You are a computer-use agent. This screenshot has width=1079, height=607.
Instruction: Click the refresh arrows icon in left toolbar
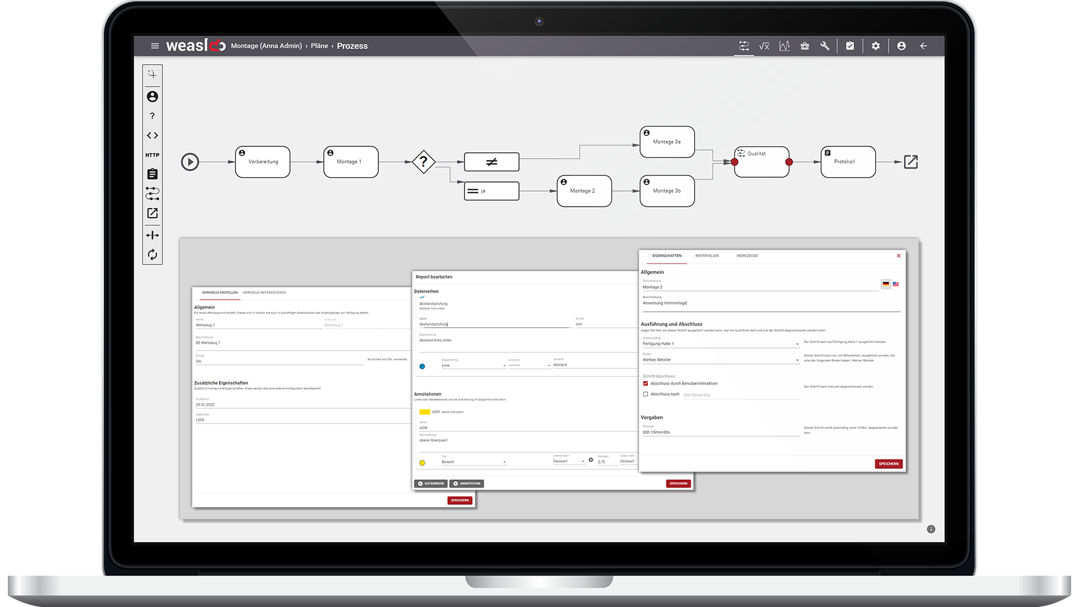click(152, 255)
